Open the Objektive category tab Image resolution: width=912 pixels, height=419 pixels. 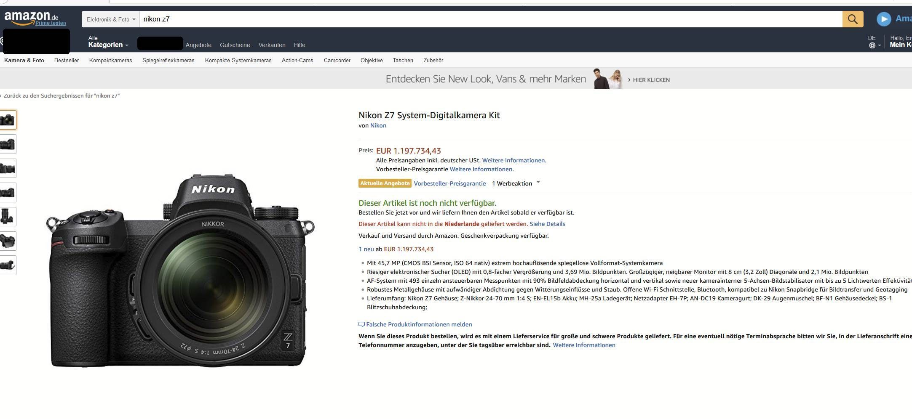point(371,60)
